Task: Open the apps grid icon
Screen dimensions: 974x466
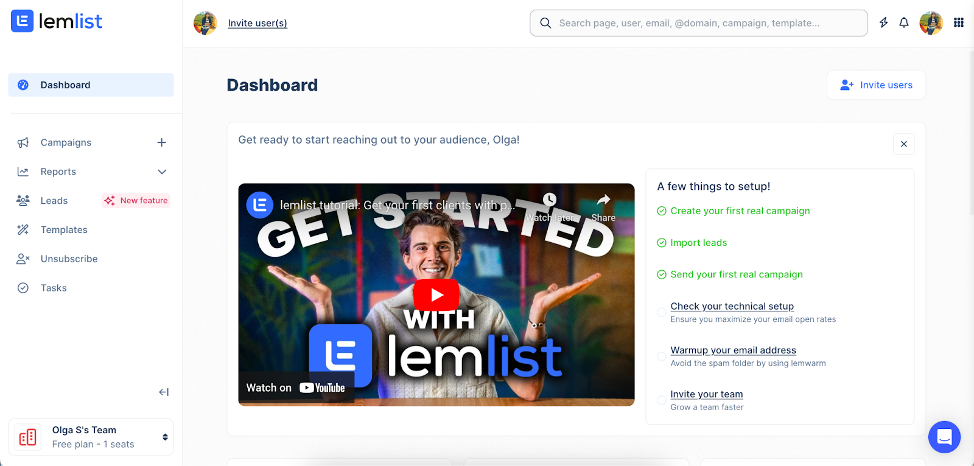Action: coord(958,23)
